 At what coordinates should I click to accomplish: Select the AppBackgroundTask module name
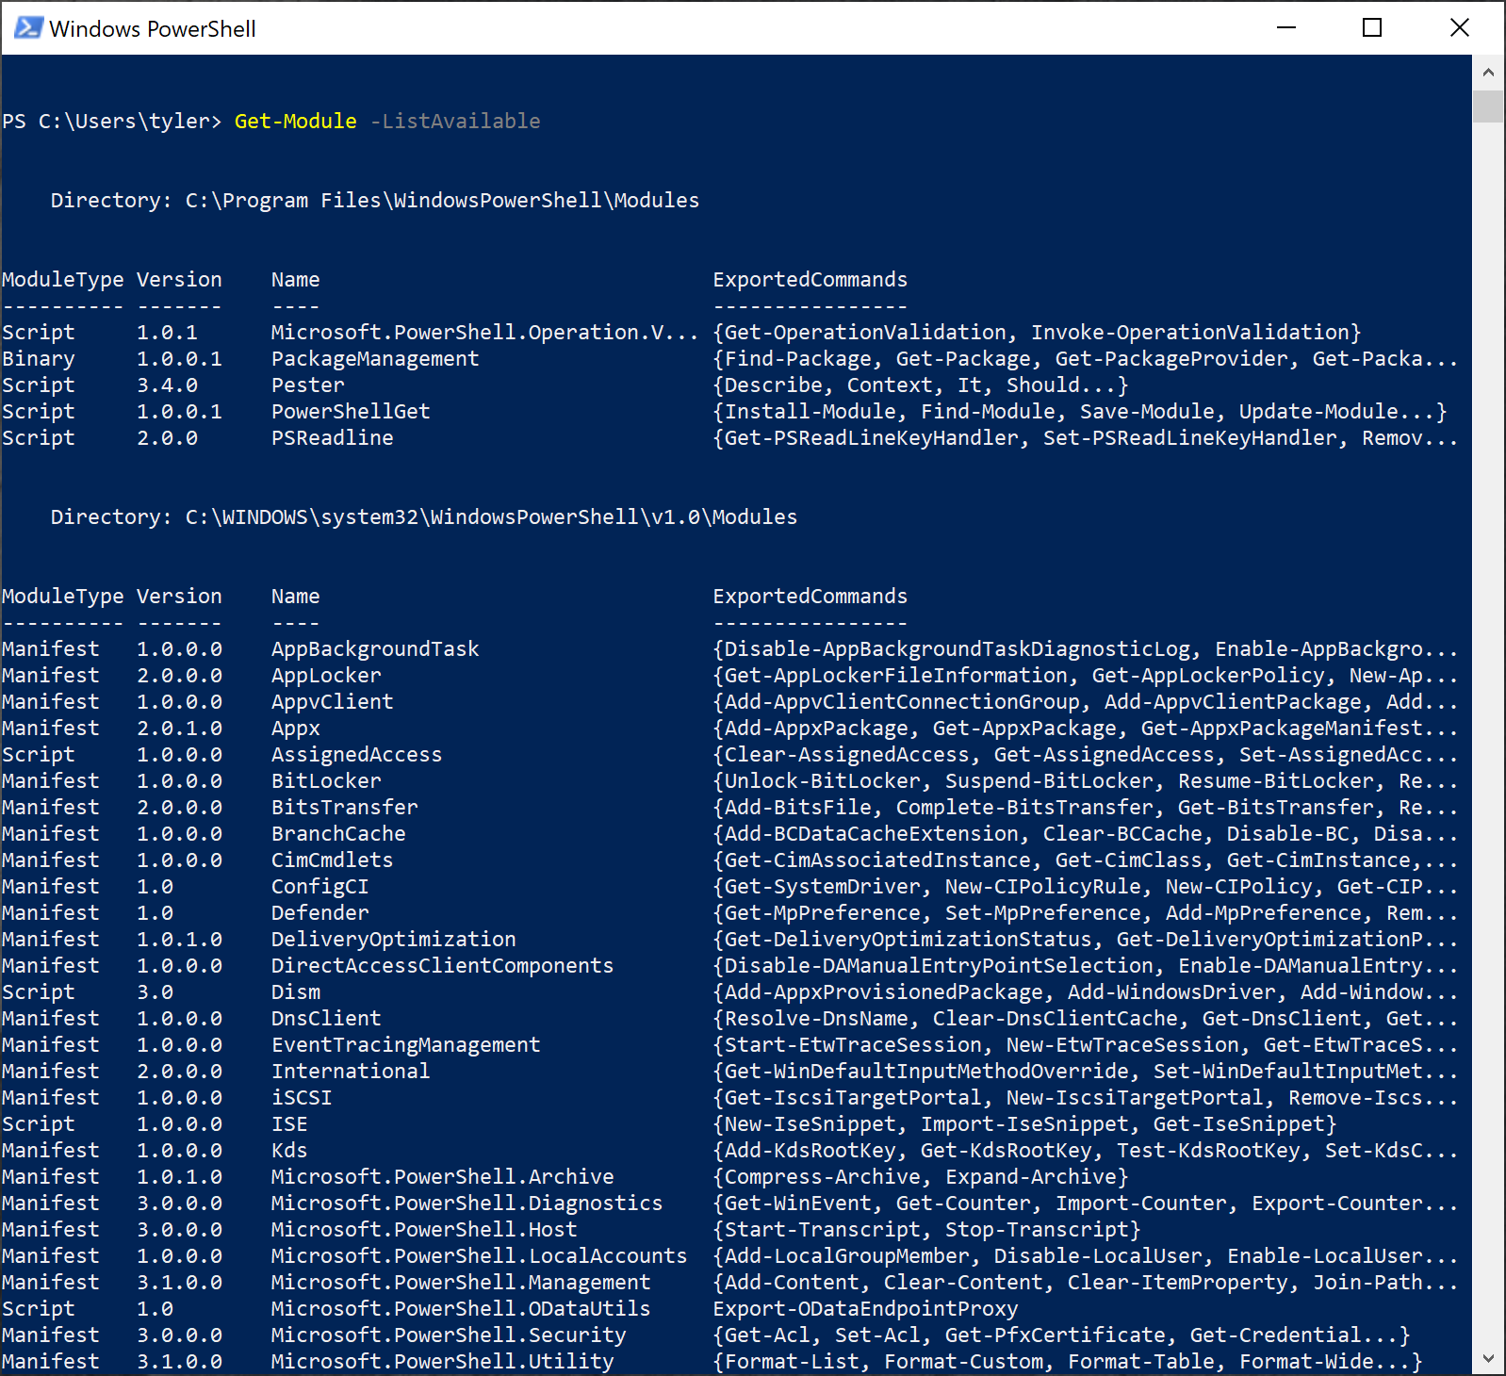375,648
